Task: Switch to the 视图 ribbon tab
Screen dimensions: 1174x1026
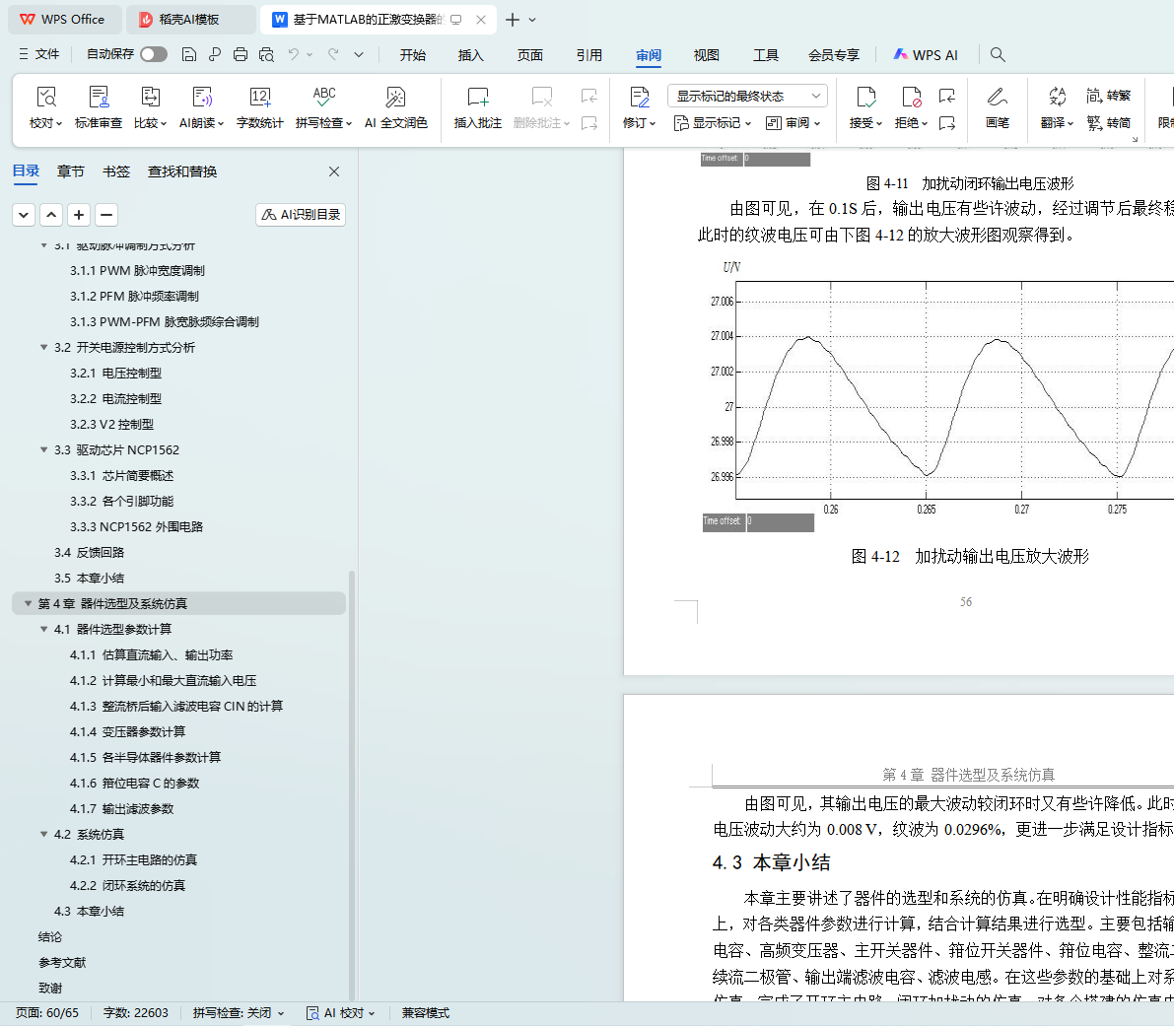Action: coord(706,55)
